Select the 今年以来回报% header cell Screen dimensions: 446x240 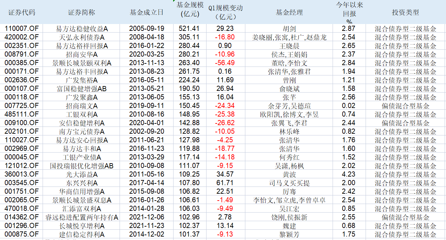pyautogui.click(x=349, y=13)
